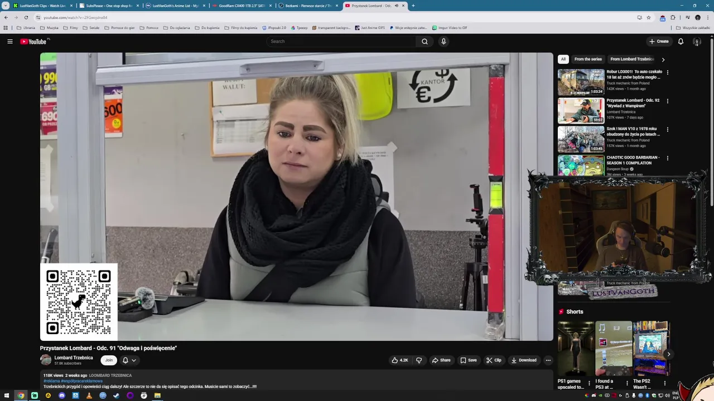Viewport: 714px width, 401px height.
Task: Click the #reklama hashtag link
Action: [51, 381]
